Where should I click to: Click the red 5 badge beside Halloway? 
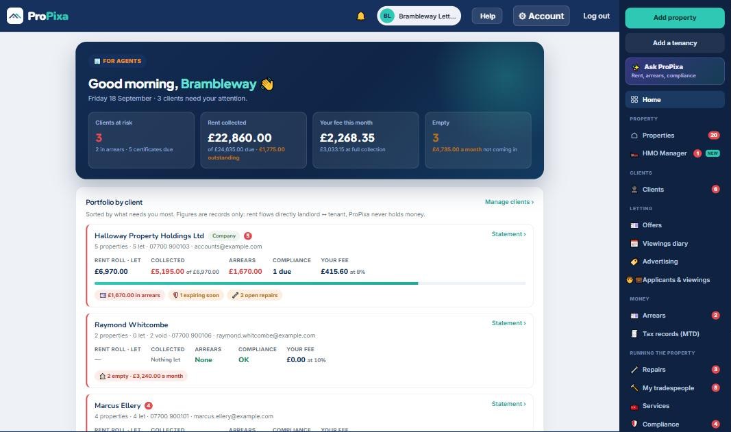(x=248, y=236)
